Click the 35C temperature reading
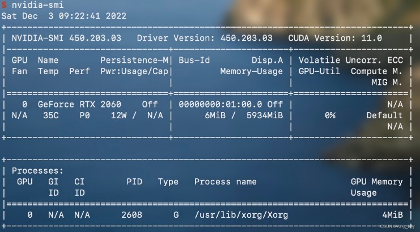 pos(50,115)
